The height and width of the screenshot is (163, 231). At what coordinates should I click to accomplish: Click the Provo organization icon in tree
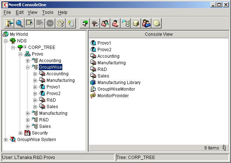[27, 54]
